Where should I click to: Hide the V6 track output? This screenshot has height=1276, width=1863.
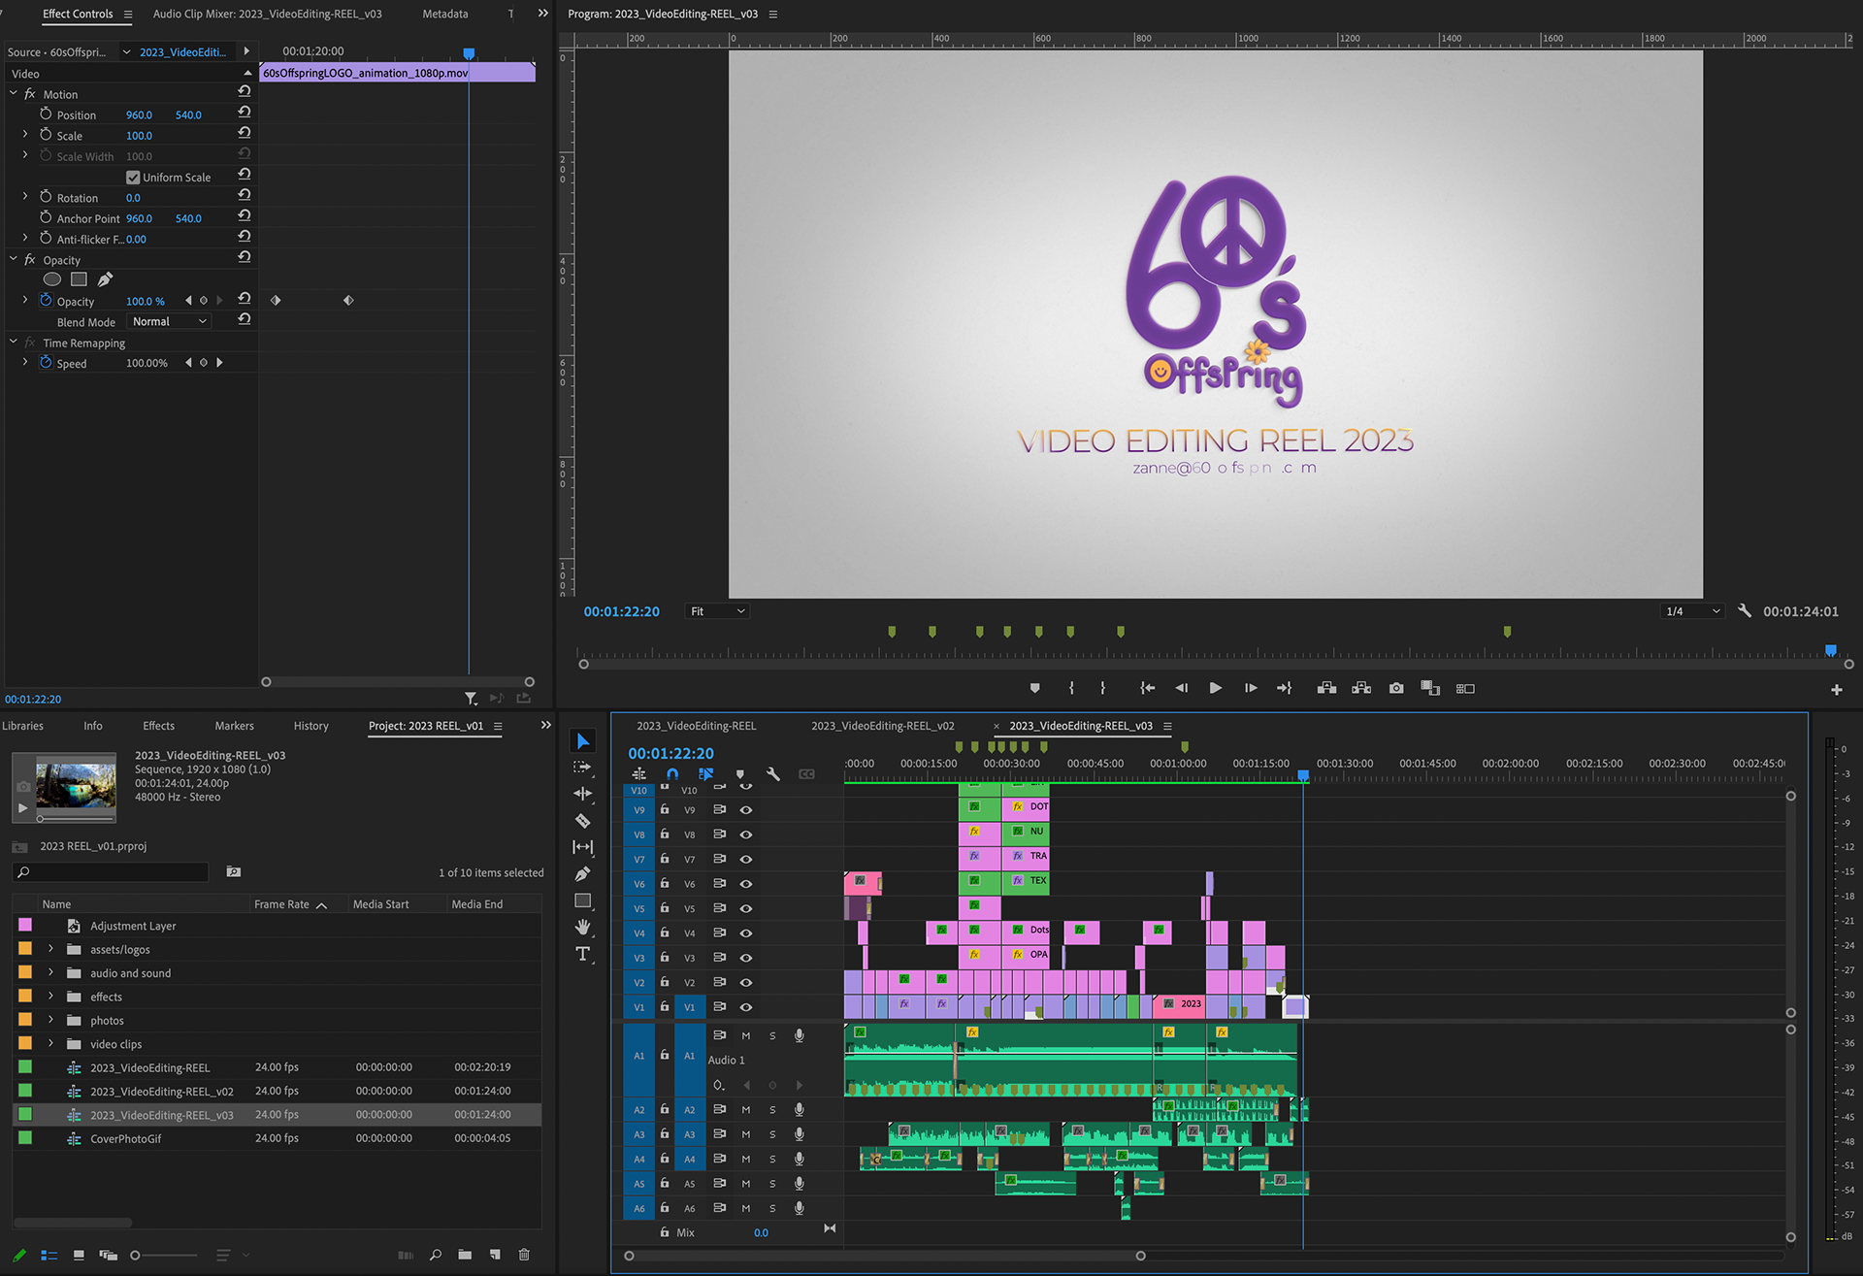pos(746,884)
